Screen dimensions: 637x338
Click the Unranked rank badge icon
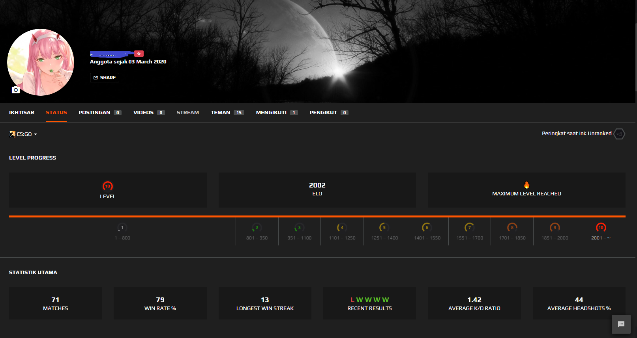(619, 134)
